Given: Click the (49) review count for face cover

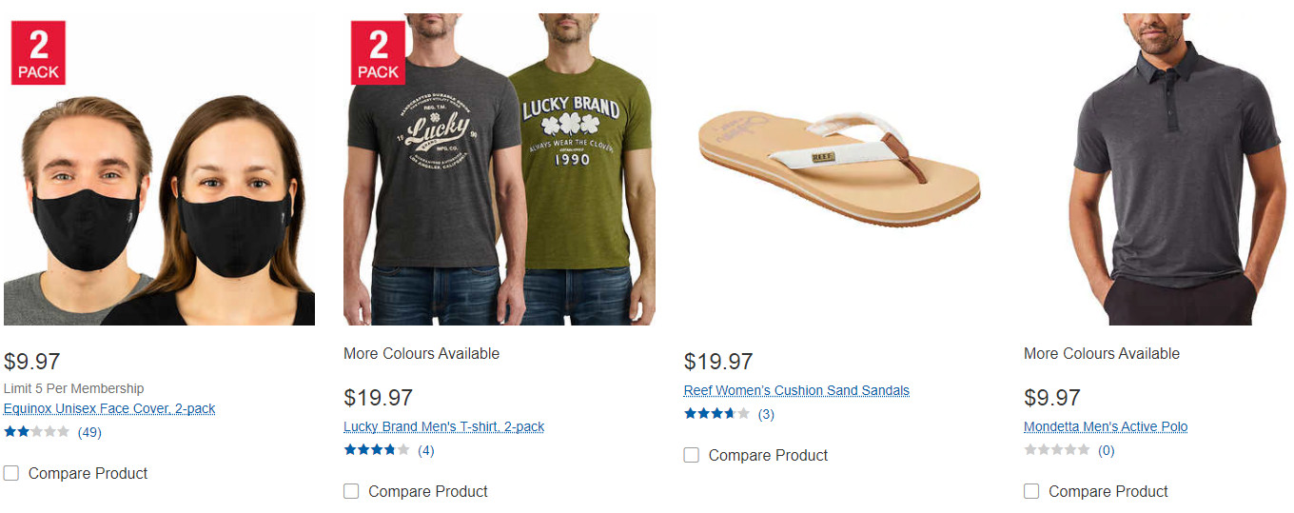Looking at the screenshot, I should [89, 432].
